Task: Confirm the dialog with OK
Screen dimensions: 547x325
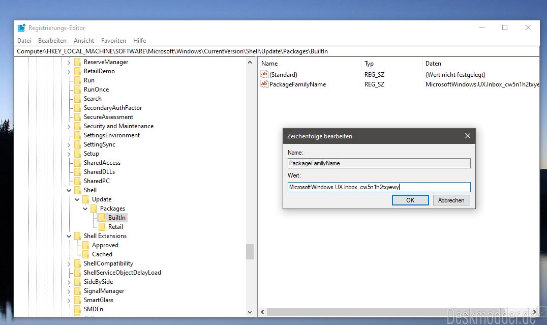Action: [410, 200]
